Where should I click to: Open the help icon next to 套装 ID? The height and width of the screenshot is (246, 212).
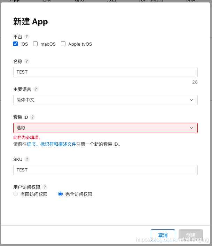coord(32,117)
